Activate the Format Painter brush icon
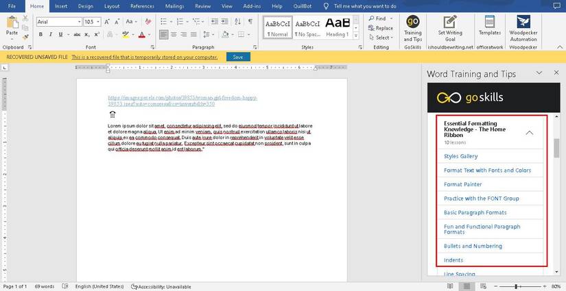The image size is (566, 291). 25,37
